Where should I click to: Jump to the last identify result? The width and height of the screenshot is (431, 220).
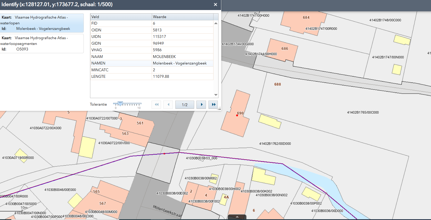[x=213, y=105]
